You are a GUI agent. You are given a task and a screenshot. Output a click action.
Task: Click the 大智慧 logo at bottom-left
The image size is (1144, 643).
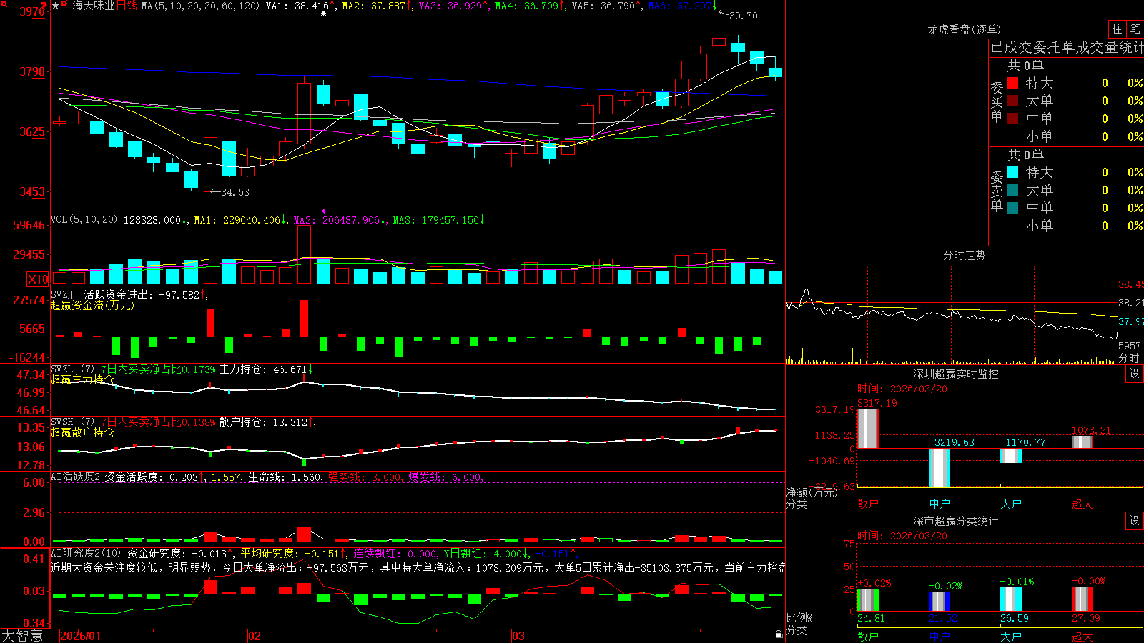coord(22,636)
